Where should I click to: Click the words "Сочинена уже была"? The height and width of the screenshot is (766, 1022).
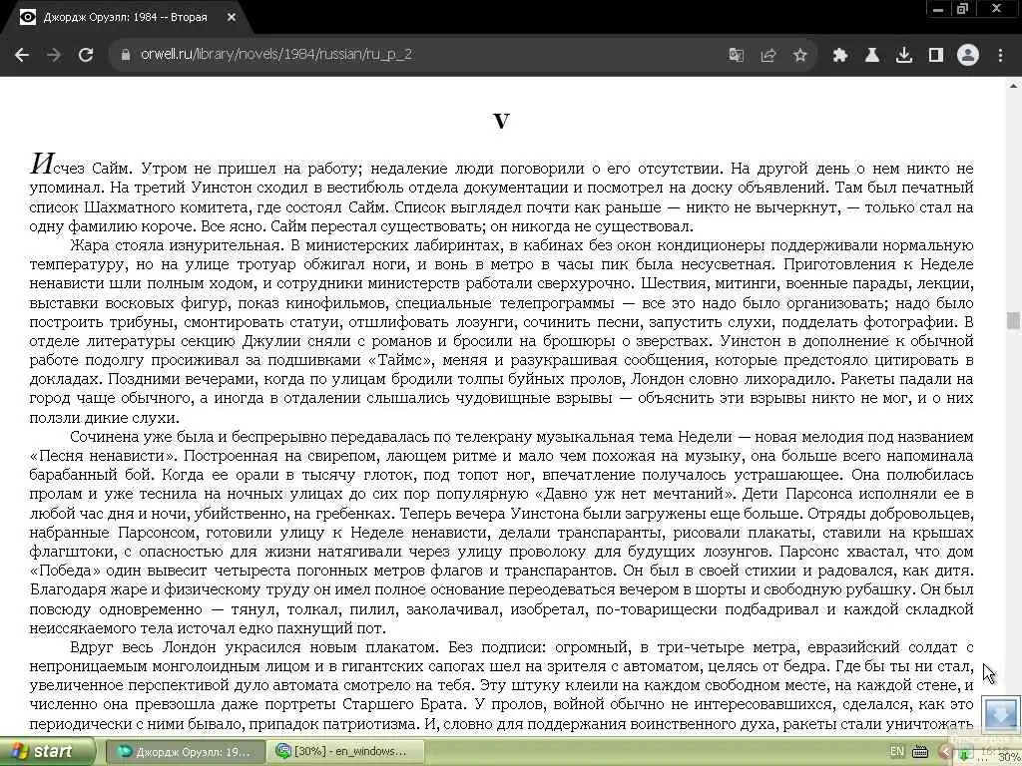coord(136,437)
